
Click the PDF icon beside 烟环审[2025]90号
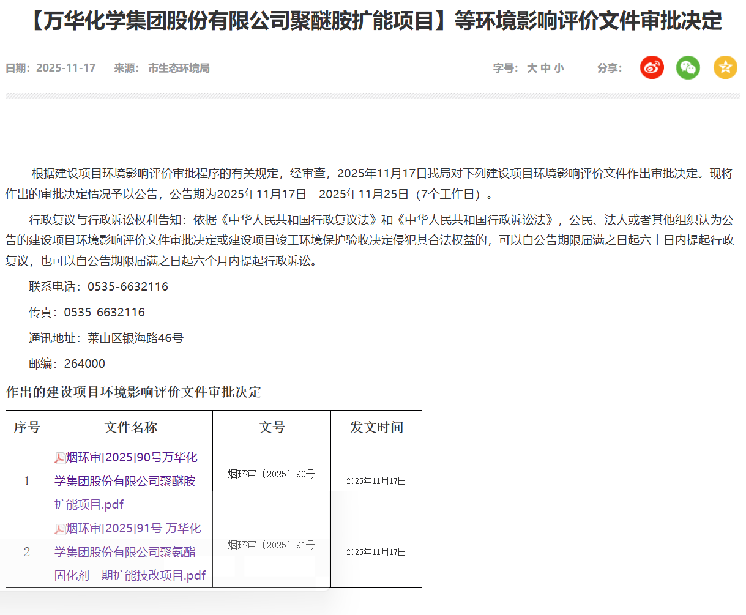[60, 458]
